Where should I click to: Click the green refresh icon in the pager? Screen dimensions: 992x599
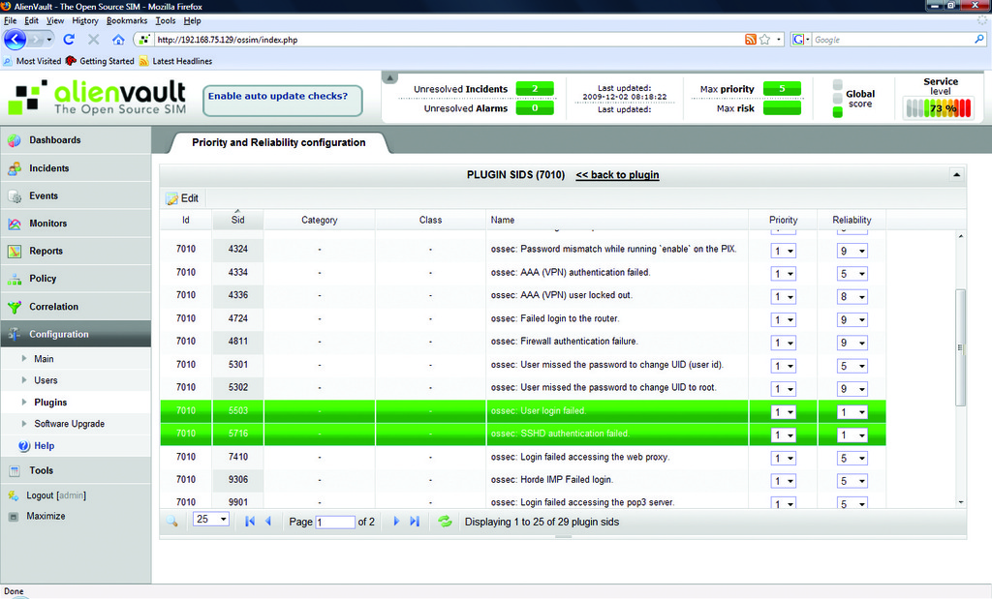pyautogui.click(x=445, y=521)
